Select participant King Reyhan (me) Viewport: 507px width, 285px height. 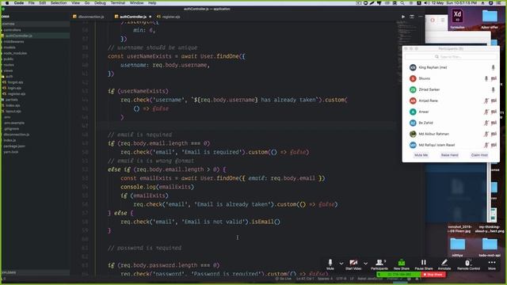coord(451,67)
